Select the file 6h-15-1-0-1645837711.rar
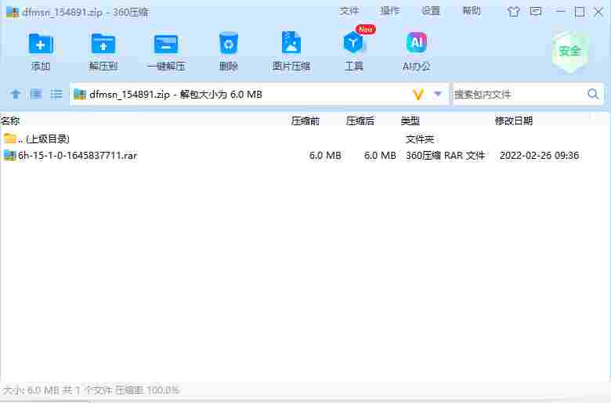Screen dimensions: 611x403 (x=78, y=156)
